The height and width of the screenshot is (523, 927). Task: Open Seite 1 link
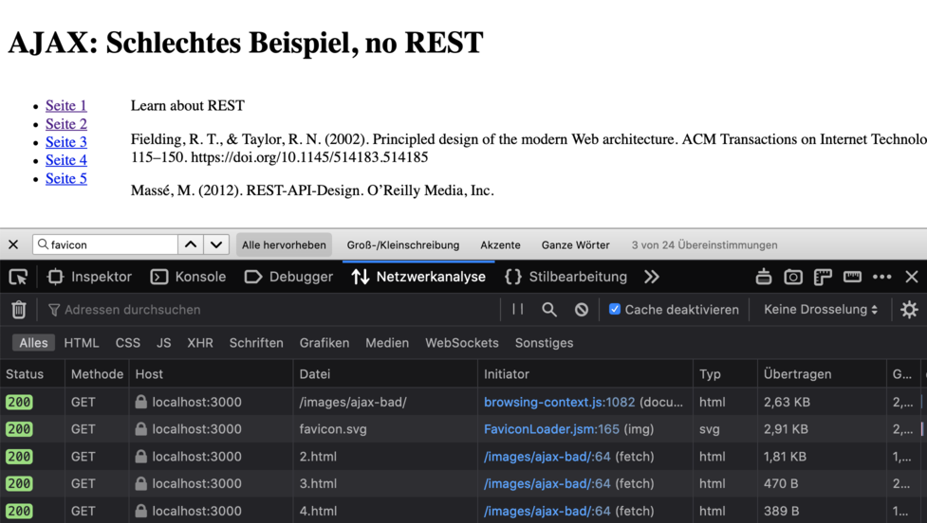66,106
